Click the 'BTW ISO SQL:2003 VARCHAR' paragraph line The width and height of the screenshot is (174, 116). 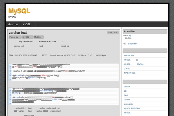coord(57,55)
